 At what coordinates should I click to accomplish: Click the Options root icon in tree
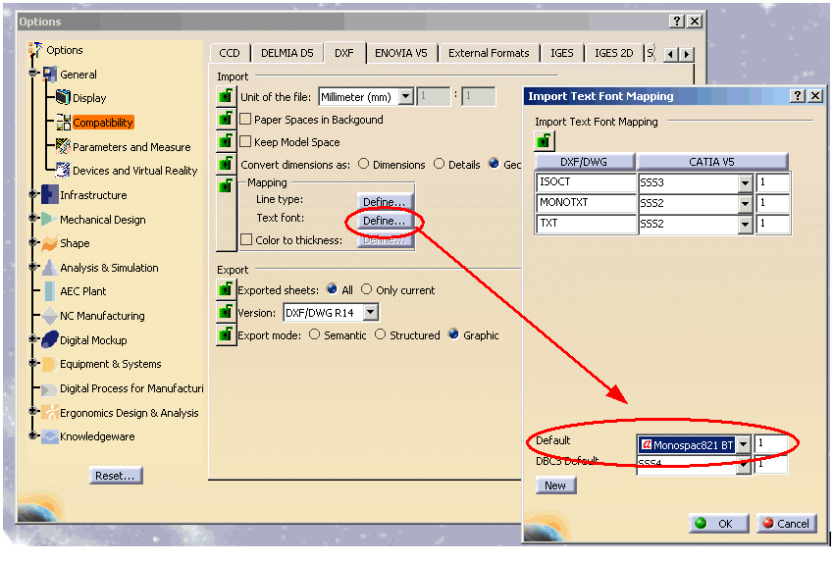pos(35,49)
